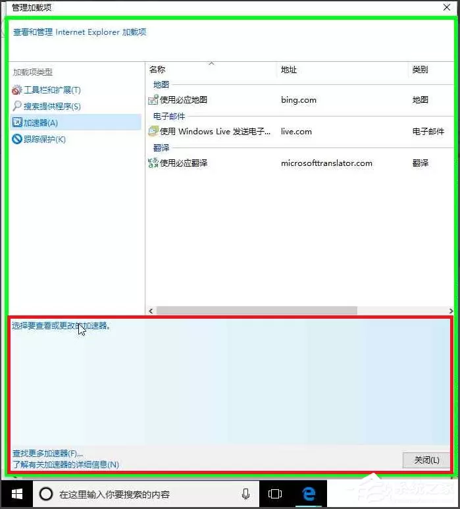
Task: Click the live.com address cell
Action: pos(296,132)
